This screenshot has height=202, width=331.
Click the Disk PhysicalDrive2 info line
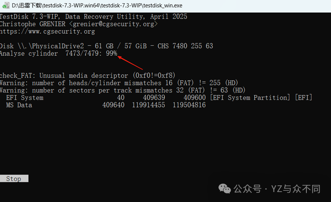coord(106,46)
